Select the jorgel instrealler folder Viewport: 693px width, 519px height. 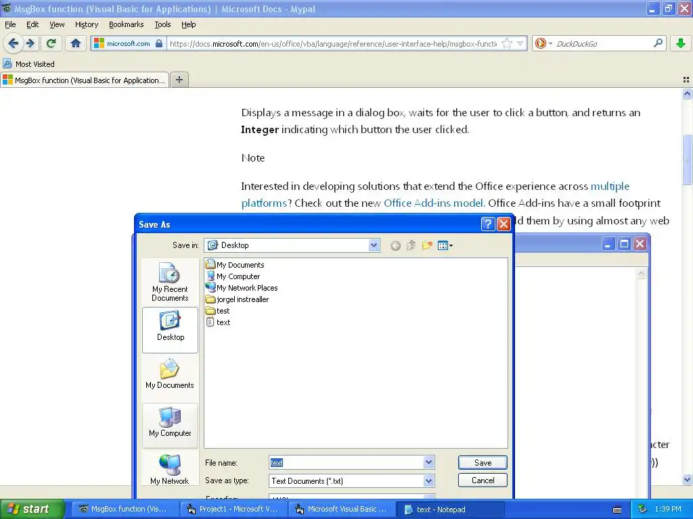tap(238, 299)
